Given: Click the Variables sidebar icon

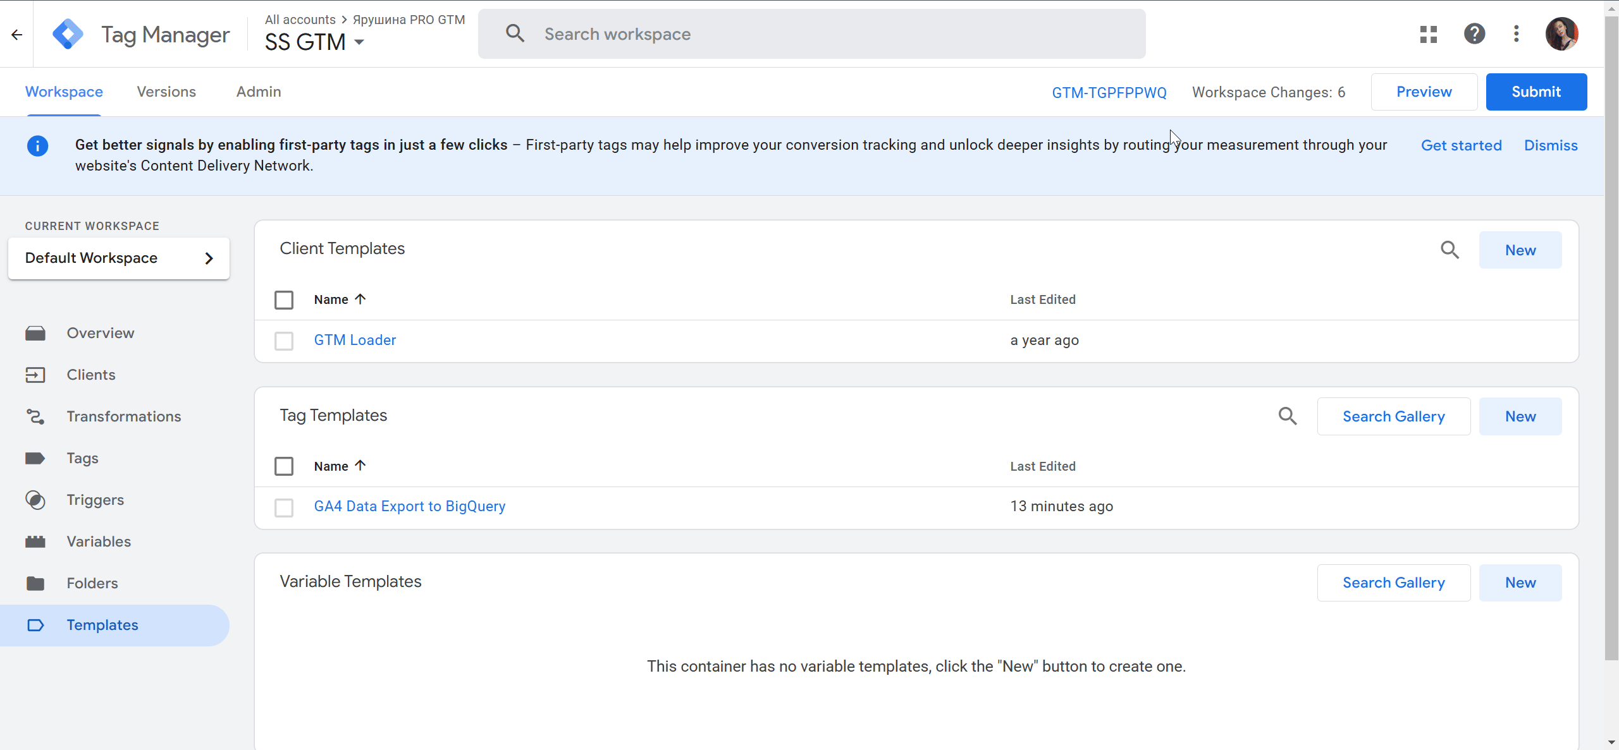Looking at the screenshot, I should (35, 541).
